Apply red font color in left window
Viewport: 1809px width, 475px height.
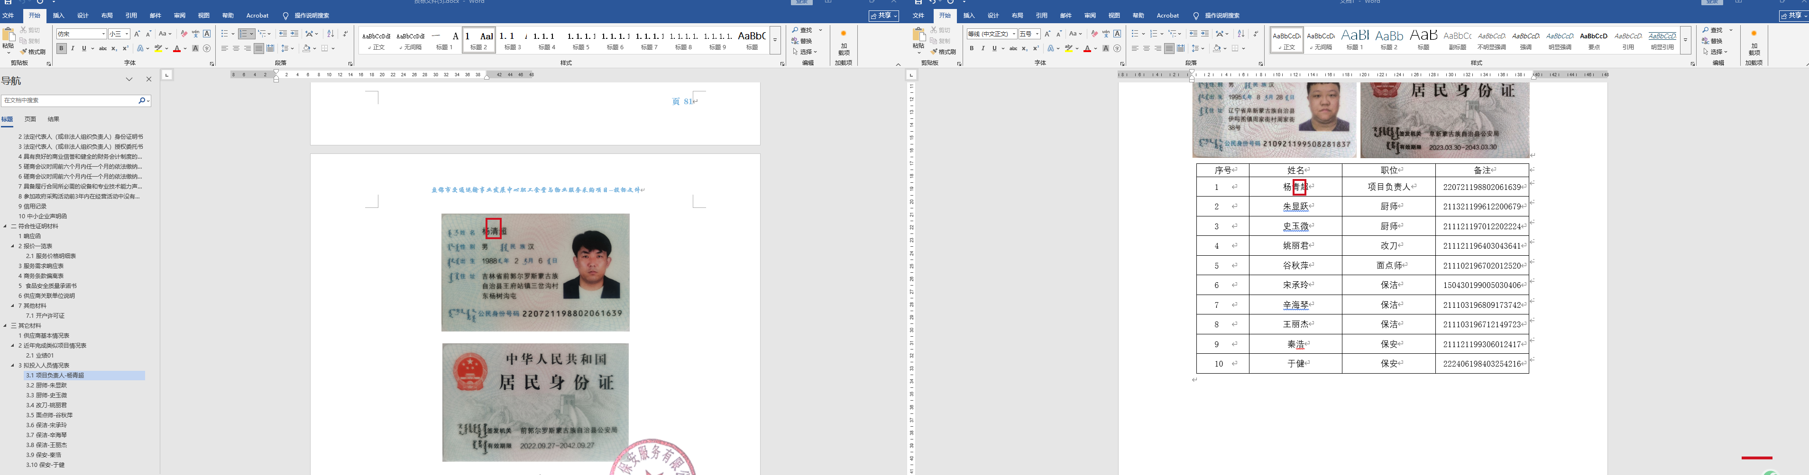(177, 48)
